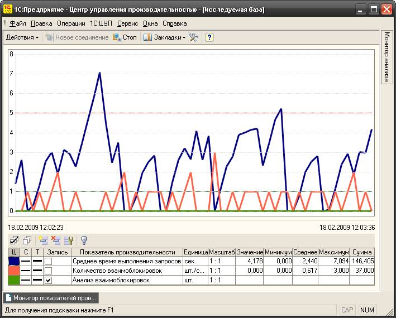Click the 1C application icon in title bar

click(8, 9)
